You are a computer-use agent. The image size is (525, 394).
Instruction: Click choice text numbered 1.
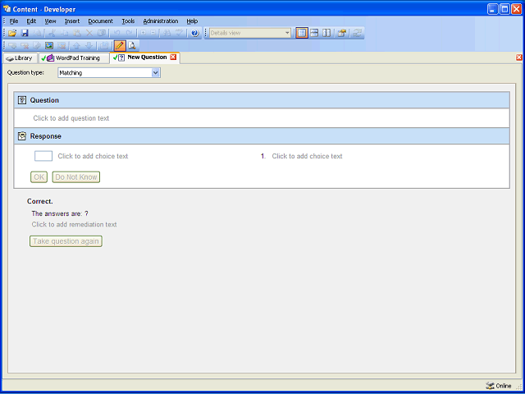click(307, 156)
